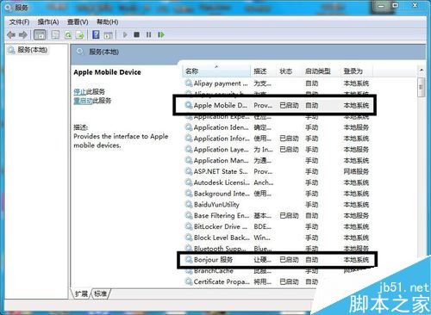Viewport: 431px width, 315px height.
Task: Click the gear icon beside Bonjour 服务
Action: point(189,260)
